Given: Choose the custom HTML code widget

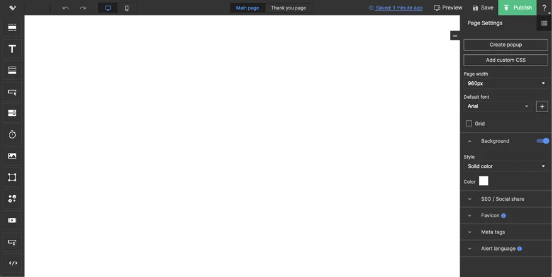Looking at the screenshot, I should (12, 263).
